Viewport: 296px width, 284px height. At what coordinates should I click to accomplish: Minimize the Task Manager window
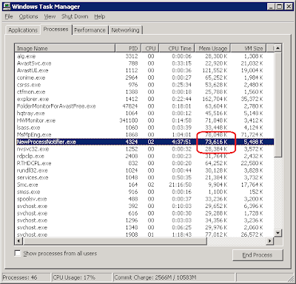pos(271,7)
